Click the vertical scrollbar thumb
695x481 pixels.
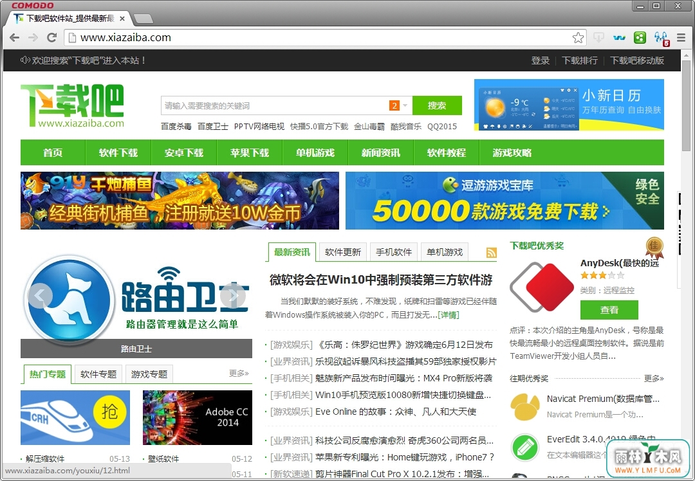coord(686,106)
